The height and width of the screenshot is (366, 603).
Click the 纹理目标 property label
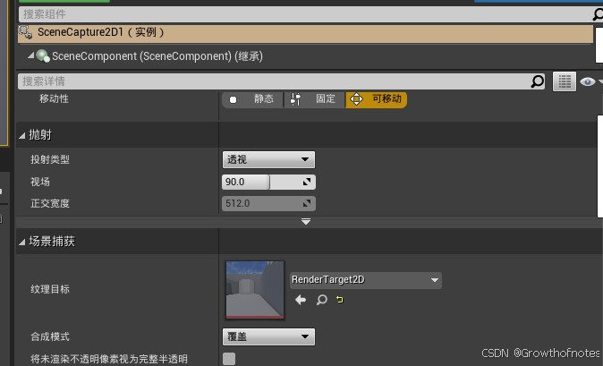click(x=50, y=290)
